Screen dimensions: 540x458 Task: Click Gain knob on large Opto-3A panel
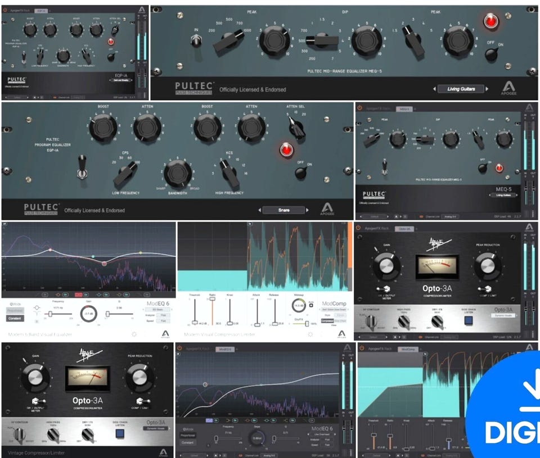click(35, 378)
